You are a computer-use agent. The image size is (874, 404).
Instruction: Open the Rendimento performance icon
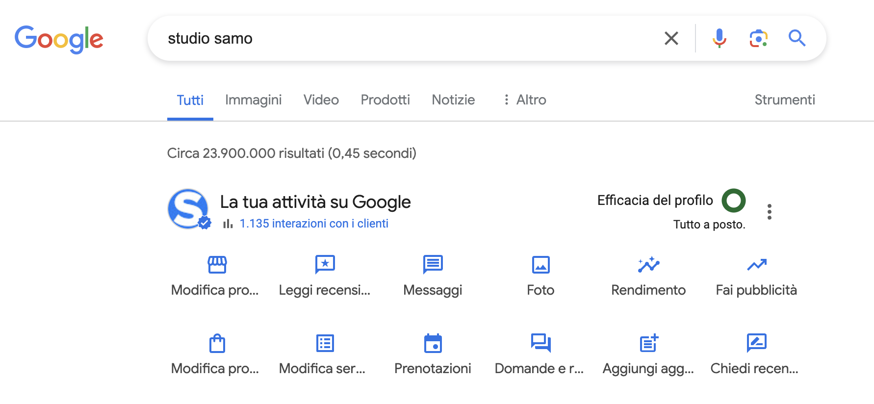(x=648, y=264)
